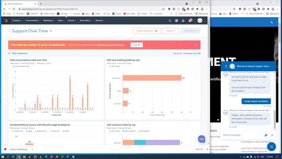Click the teal Left voicemail bar segment
282x159 pixels.
pos(140,142)
